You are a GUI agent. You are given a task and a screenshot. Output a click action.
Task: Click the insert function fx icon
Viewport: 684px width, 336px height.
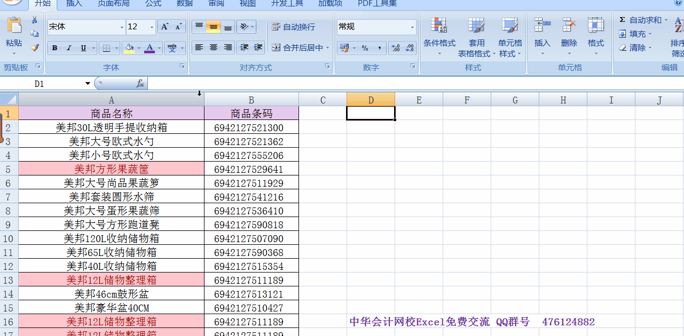point(140,84)
